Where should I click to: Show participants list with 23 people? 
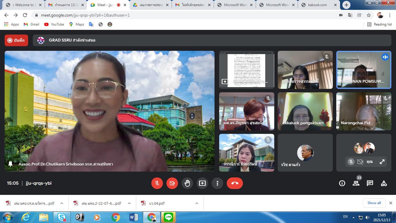point(356,183)
